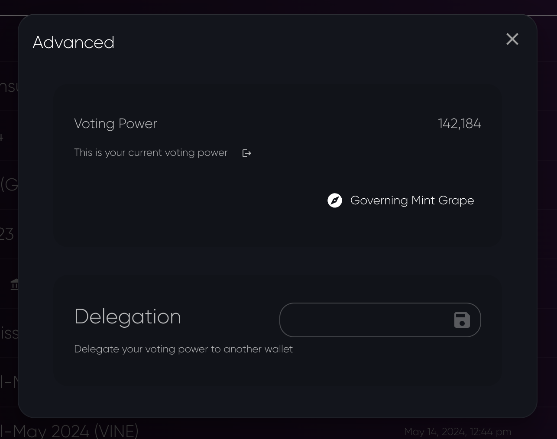
Task: Open the Governing Mint Grape link
Action: (x=412, y=200)
